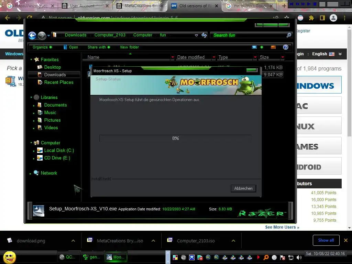Open the Name column filter arrow

[173, 57]
